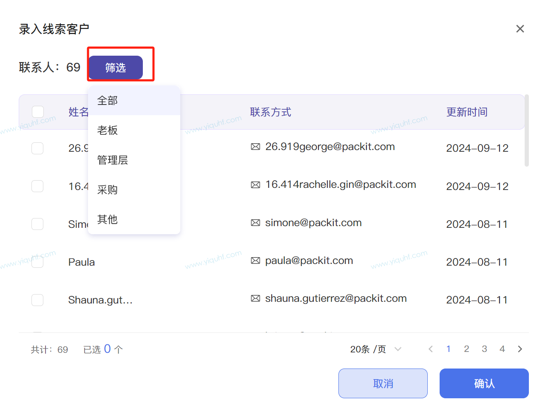
Task: Click email paula@packit.com
Action: tap(309, 261)
